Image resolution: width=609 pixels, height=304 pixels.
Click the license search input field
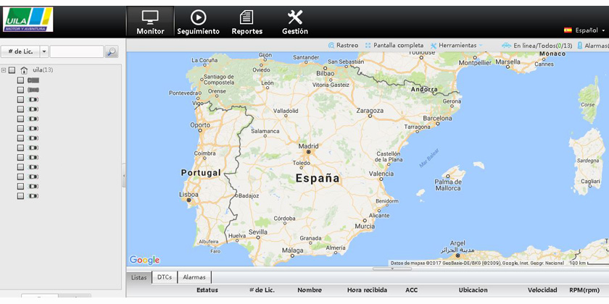[x=77, y=51]
